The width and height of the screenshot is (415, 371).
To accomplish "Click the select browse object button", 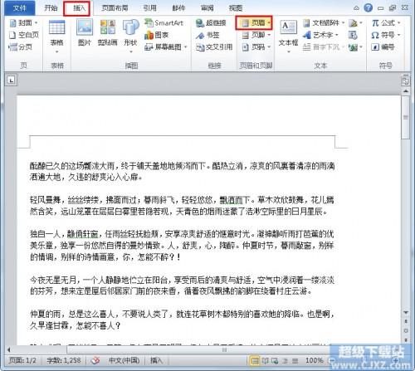I will (406, 330).
